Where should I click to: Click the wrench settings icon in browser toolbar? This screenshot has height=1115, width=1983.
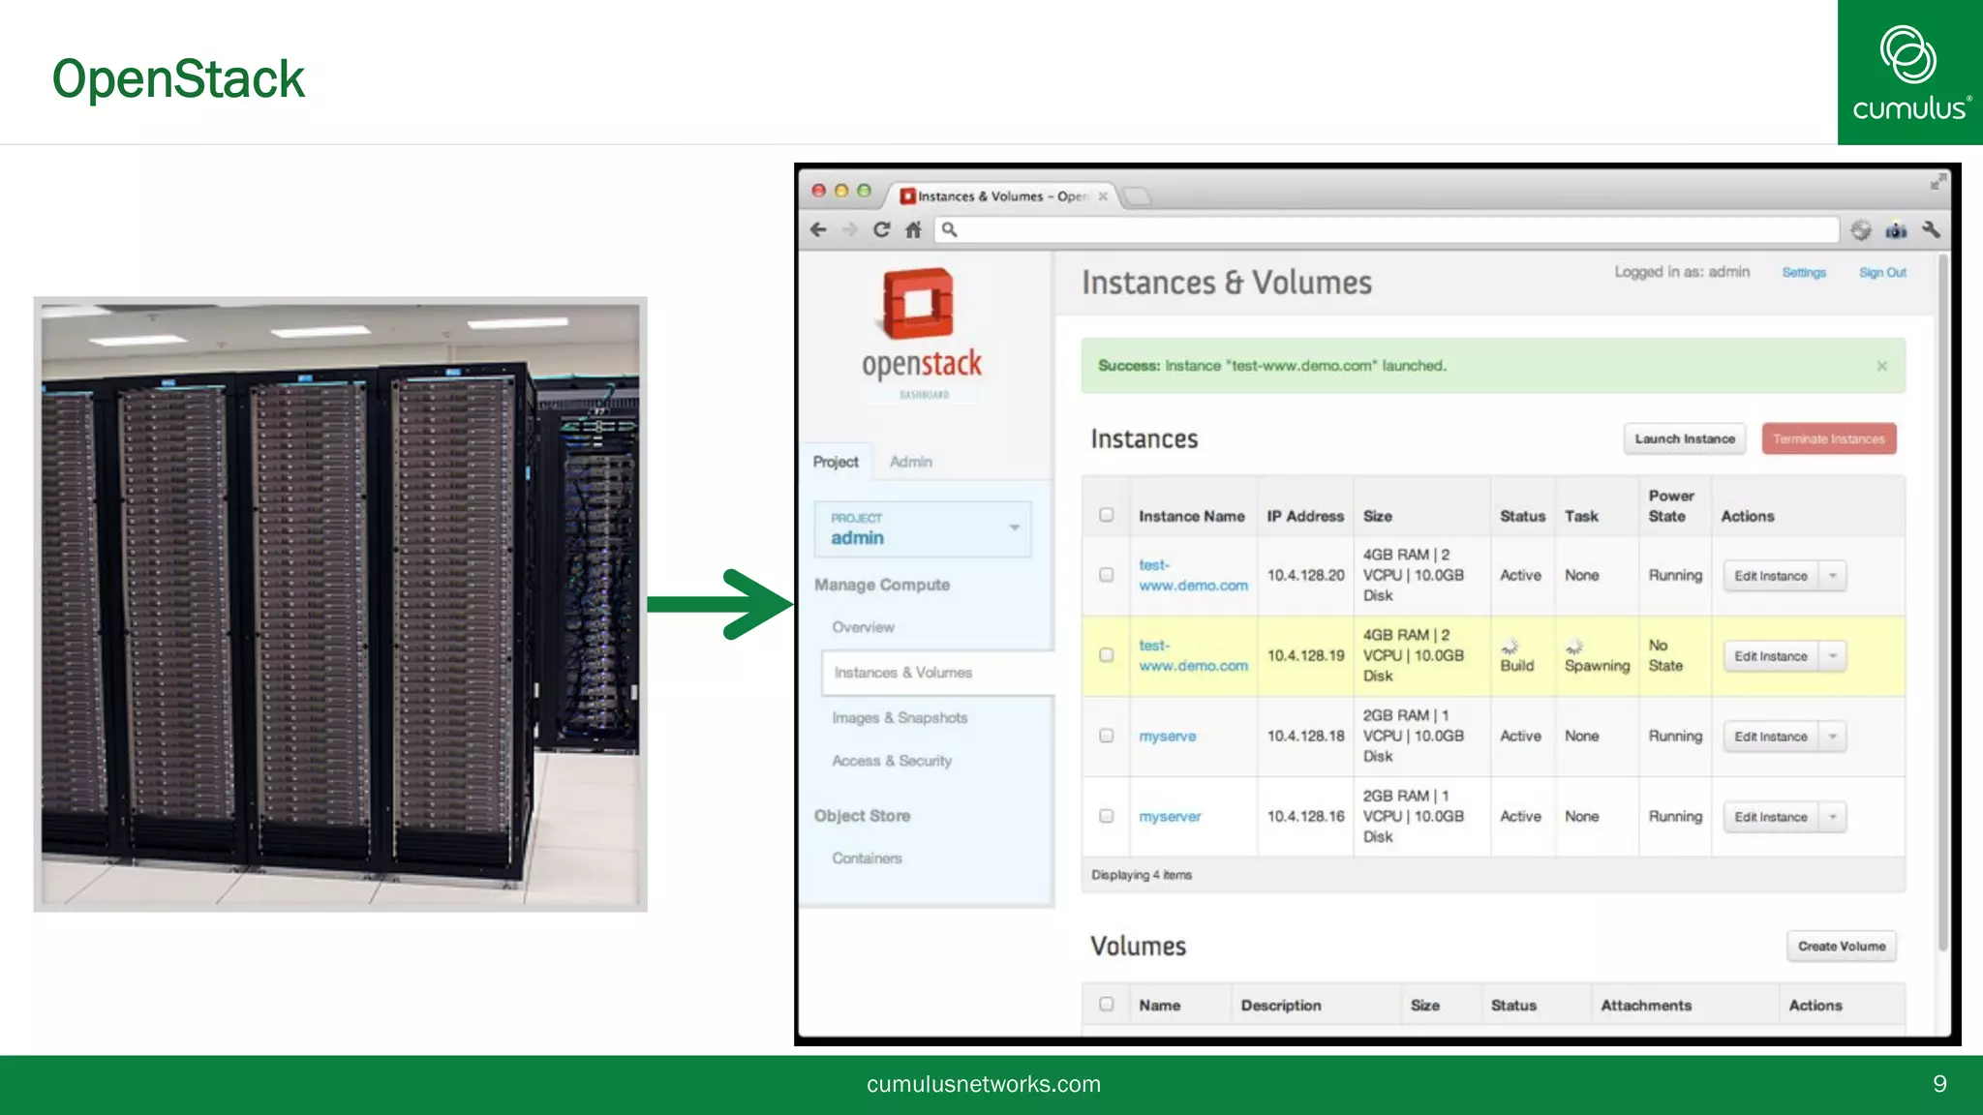tap(1931, 229)
